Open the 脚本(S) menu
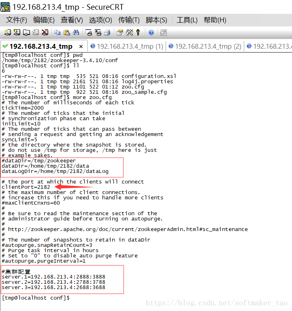Screen dimensions: 292x311 156,20
